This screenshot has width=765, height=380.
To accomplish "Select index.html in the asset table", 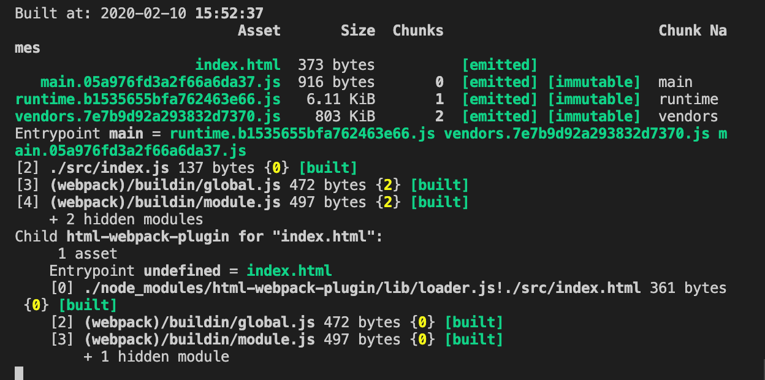I will click(237, 64).
